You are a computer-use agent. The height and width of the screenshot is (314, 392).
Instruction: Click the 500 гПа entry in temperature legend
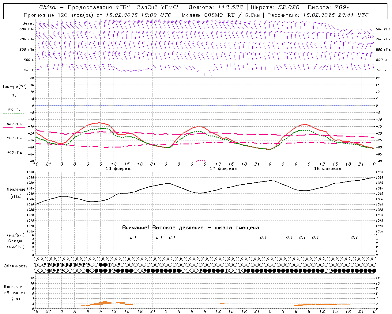[14, 152]
